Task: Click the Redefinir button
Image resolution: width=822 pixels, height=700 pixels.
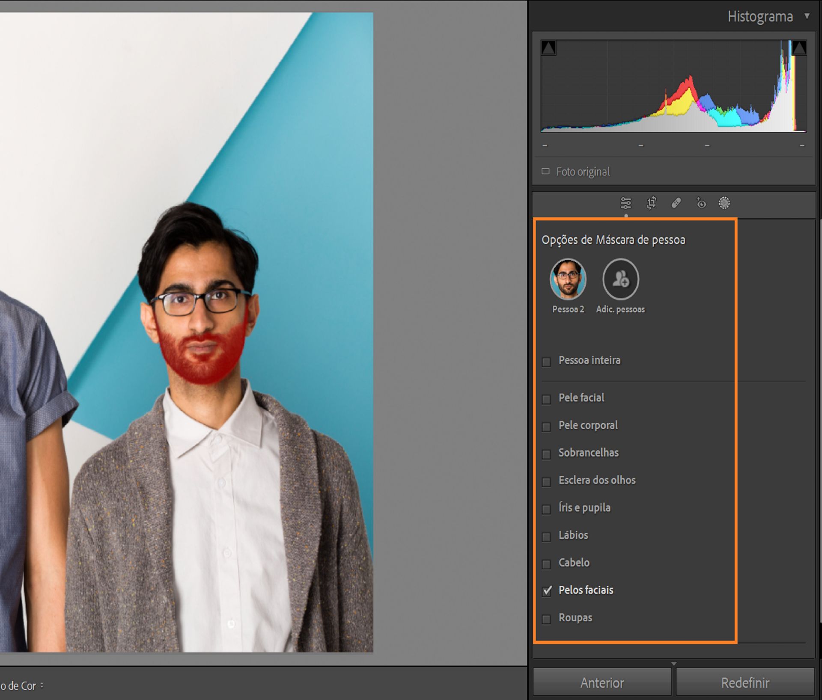Action: (745, 683)
